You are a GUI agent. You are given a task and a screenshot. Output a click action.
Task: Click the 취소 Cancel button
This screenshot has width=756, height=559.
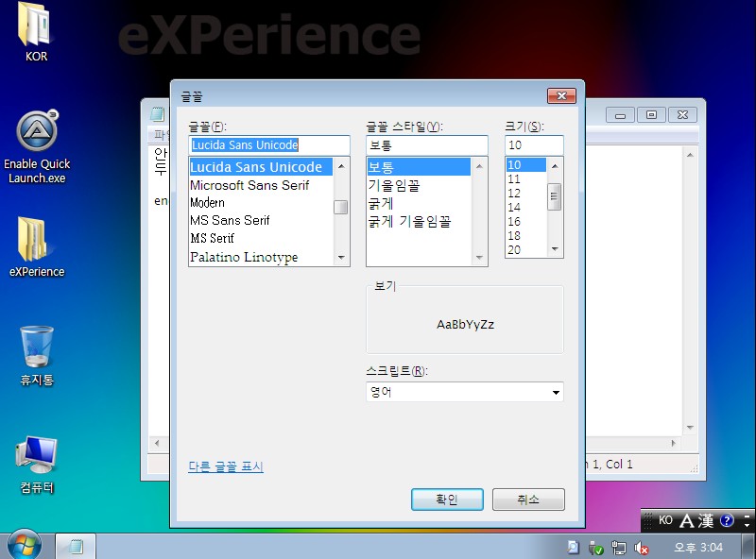point(528,500)
